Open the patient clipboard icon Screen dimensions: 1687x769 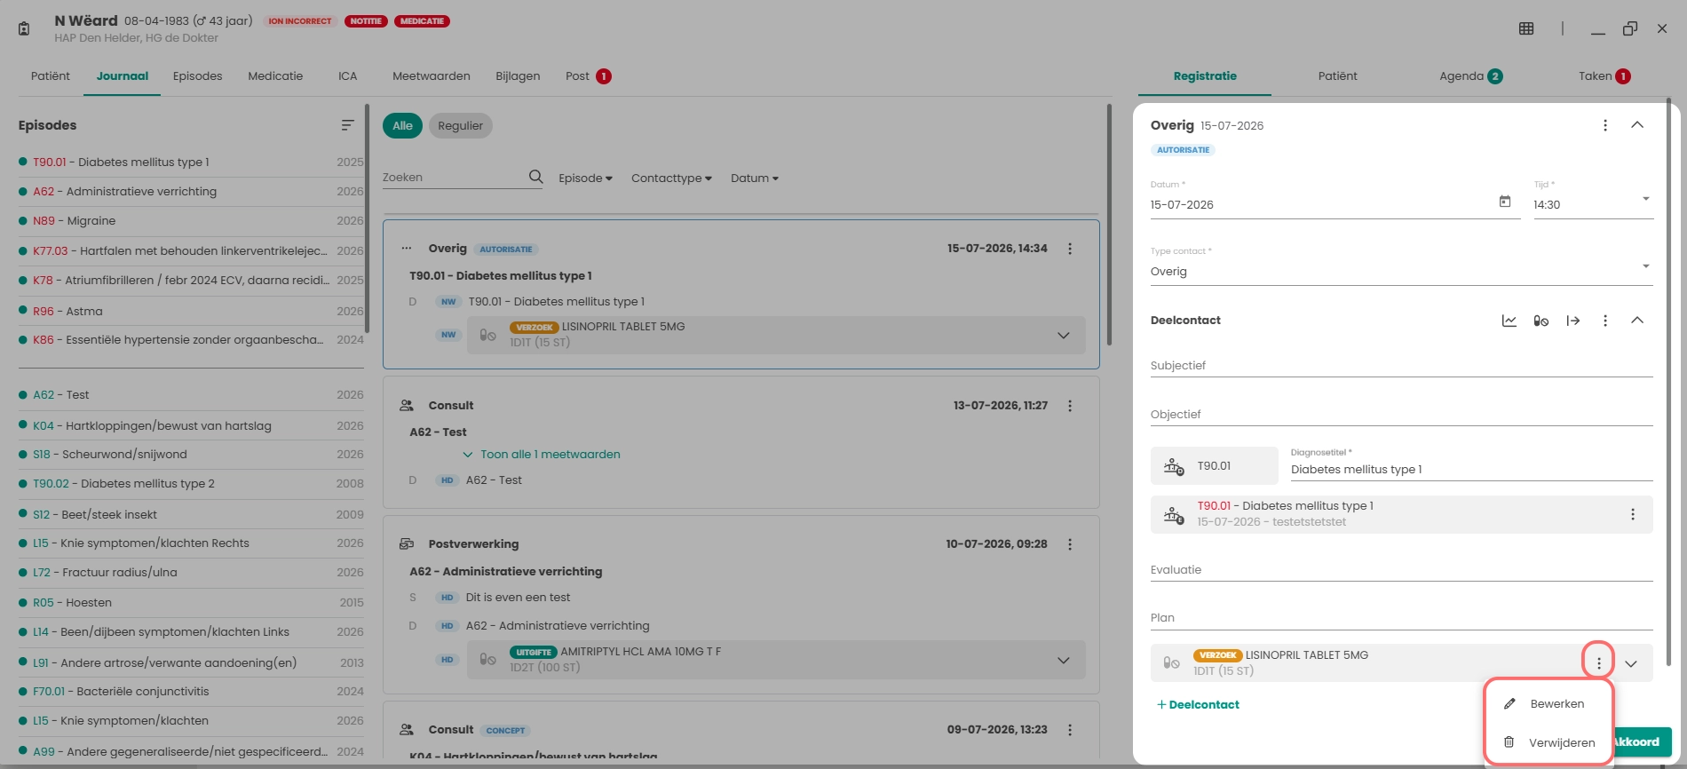pos(24,28)
